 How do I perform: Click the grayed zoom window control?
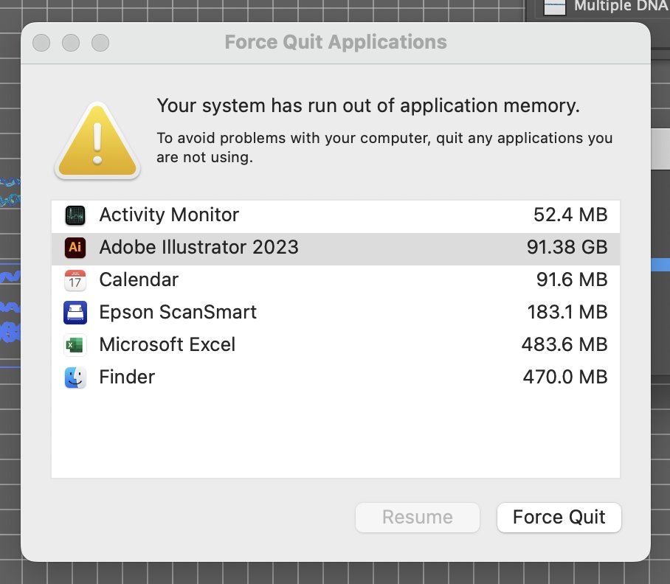coord(100,43)
